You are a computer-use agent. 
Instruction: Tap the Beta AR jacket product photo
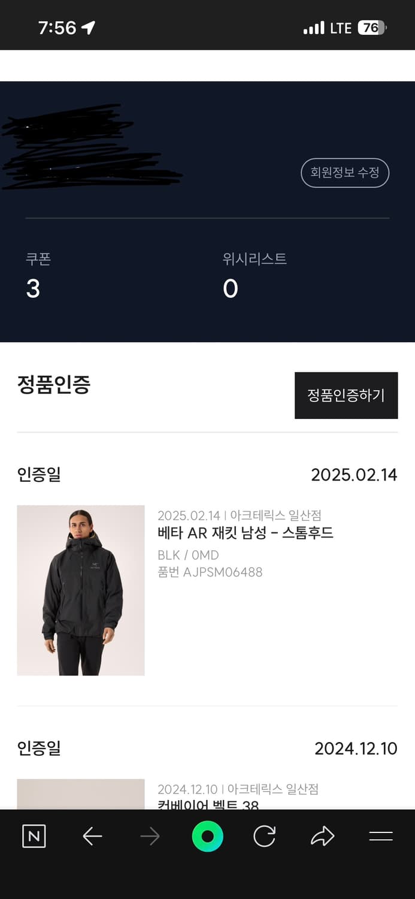click(81, 590)
